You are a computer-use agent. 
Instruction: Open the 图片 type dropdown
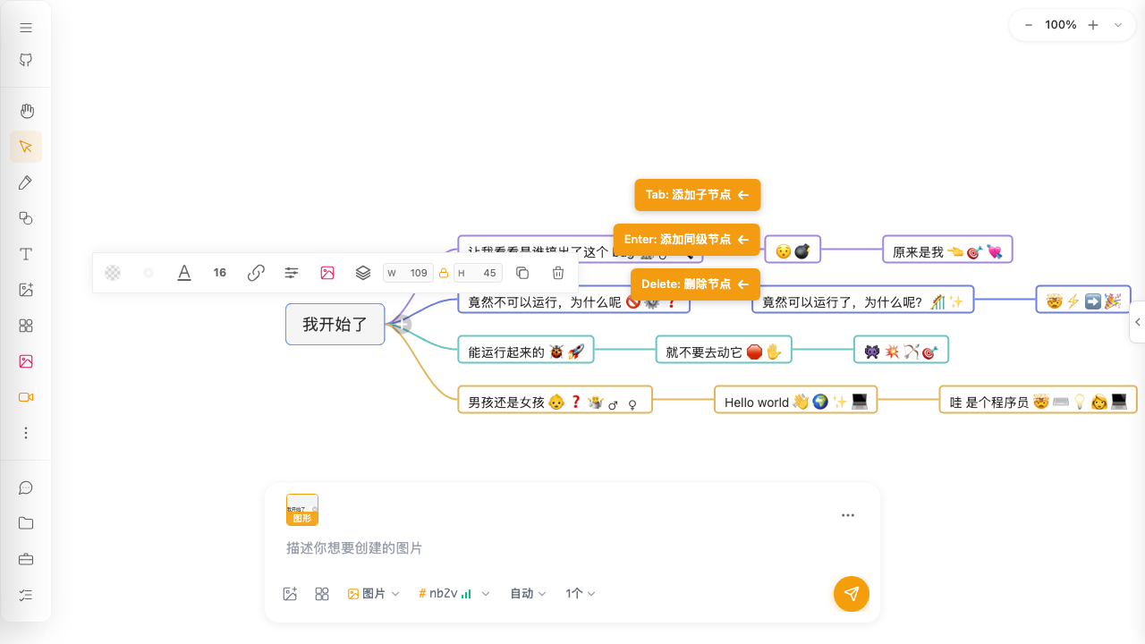pos(373,593)
